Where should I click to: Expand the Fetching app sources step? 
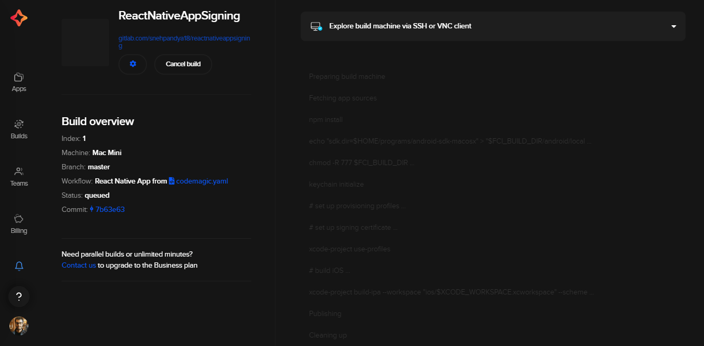pyautogui.click(x=343, y=98)
